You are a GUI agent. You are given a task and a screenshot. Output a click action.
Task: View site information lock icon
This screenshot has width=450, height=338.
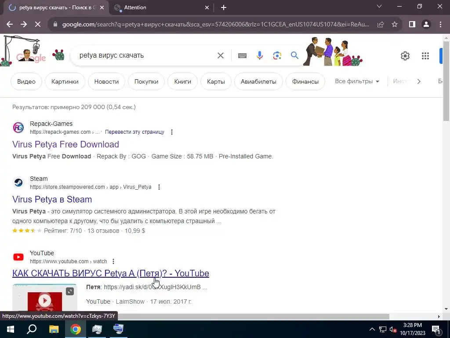(x=55, y=25)
